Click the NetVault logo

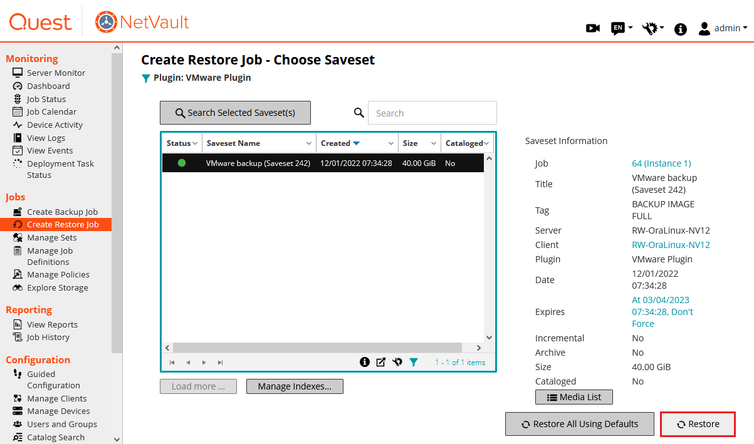coord(142,23)
